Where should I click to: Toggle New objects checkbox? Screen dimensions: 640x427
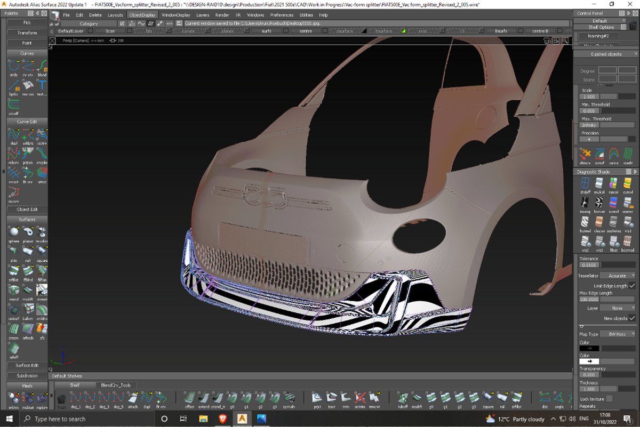(632, 318)
